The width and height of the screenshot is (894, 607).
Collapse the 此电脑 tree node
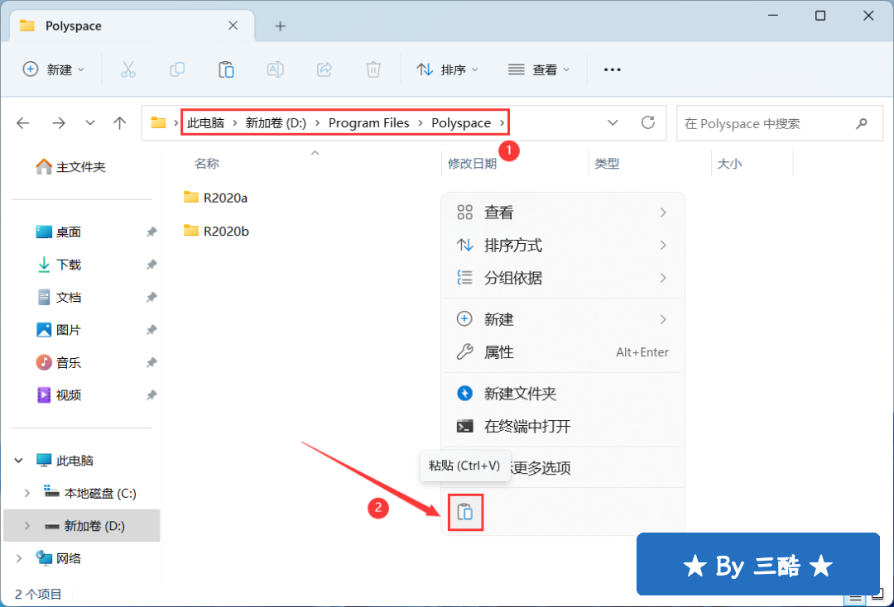[19, 460]
